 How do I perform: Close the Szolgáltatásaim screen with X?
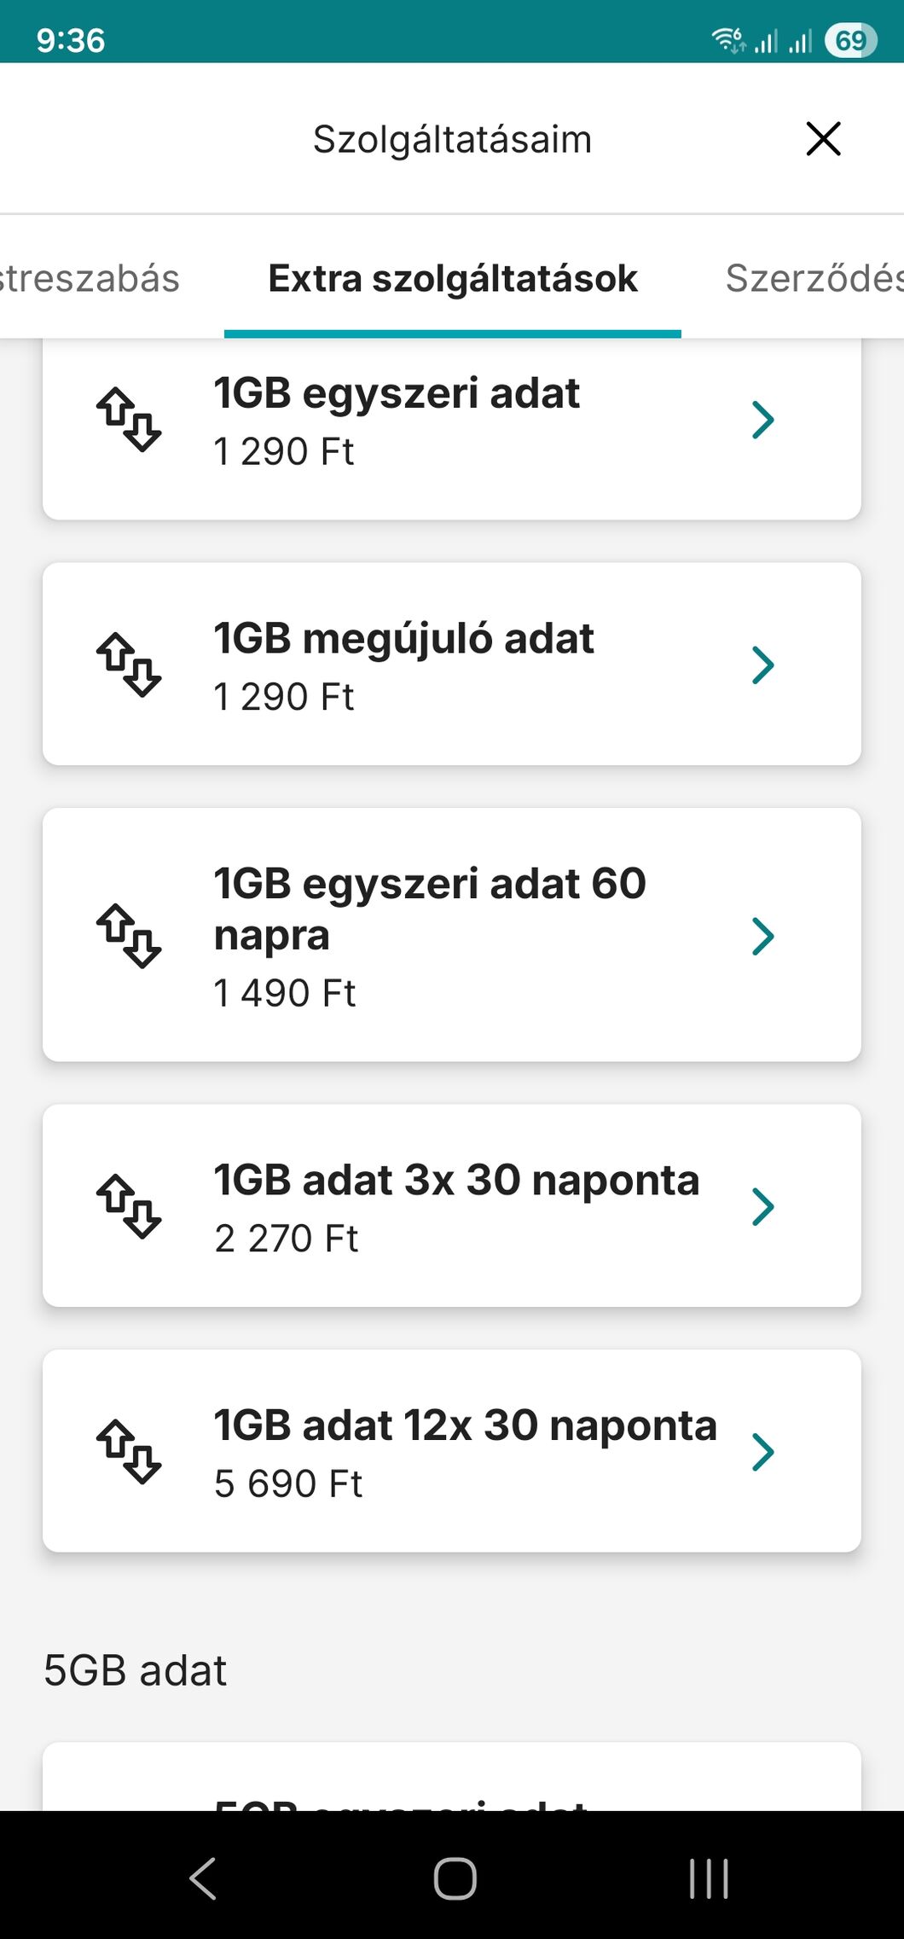(x=823, y=138)
